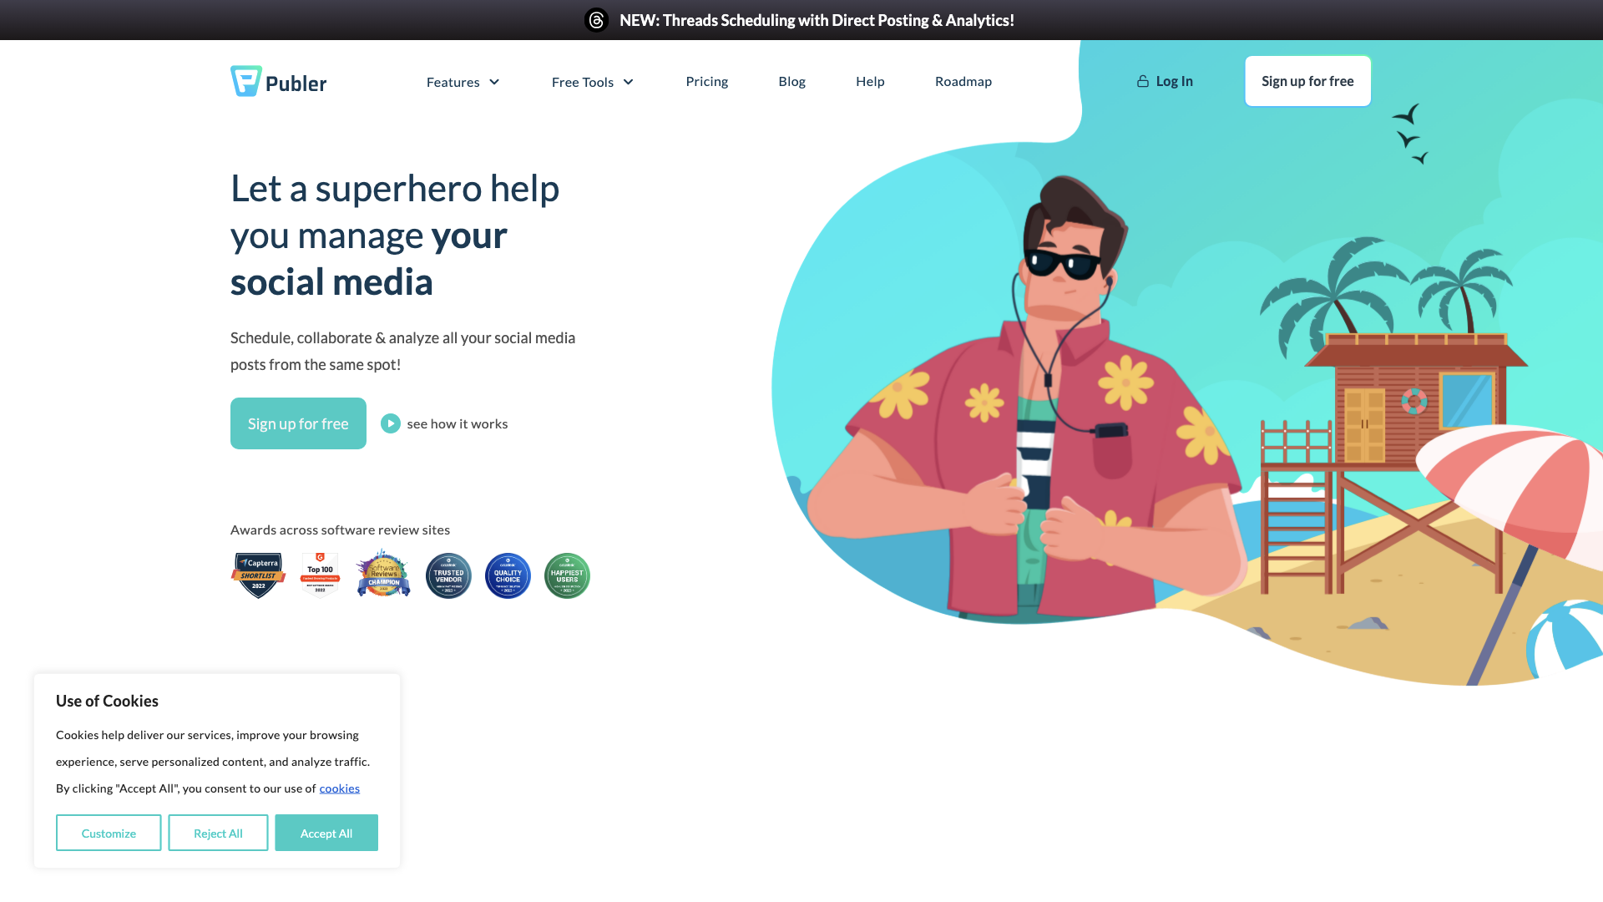Image resolution: width=1603 pixels, height=902 pixels.
Task: Click the cookies policy link
Action: coord(339,788)
